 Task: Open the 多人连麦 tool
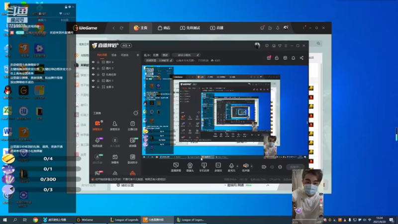[x=115, y=142]
